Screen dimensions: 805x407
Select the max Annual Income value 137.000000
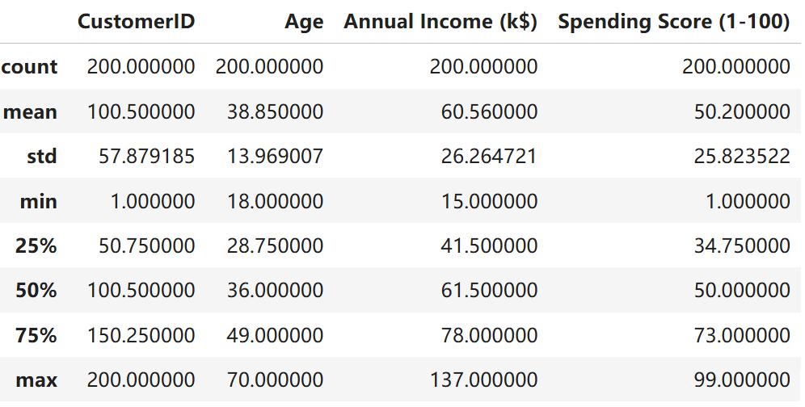(483, 380)
